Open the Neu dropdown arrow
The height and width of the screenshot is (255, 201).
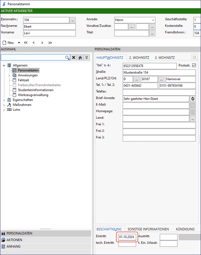pyautogui.click(x=19, y=43)
